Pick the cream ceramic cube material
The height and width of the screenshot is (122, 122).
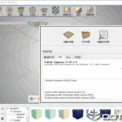[x=64, y=114]
